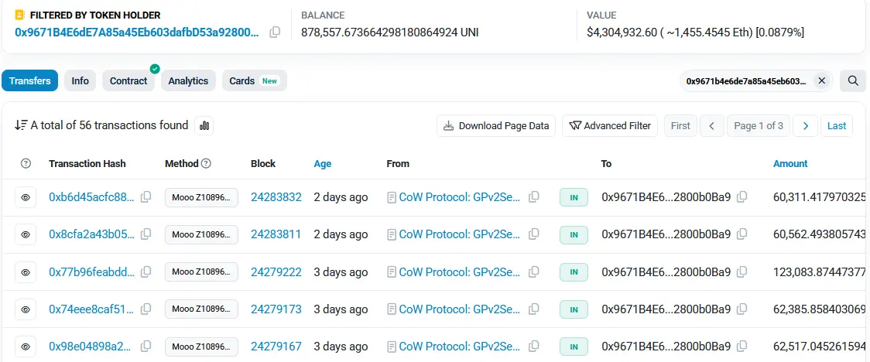Go to First page
870x362 pixels.
pyautogui.click(x=680, y=126)
